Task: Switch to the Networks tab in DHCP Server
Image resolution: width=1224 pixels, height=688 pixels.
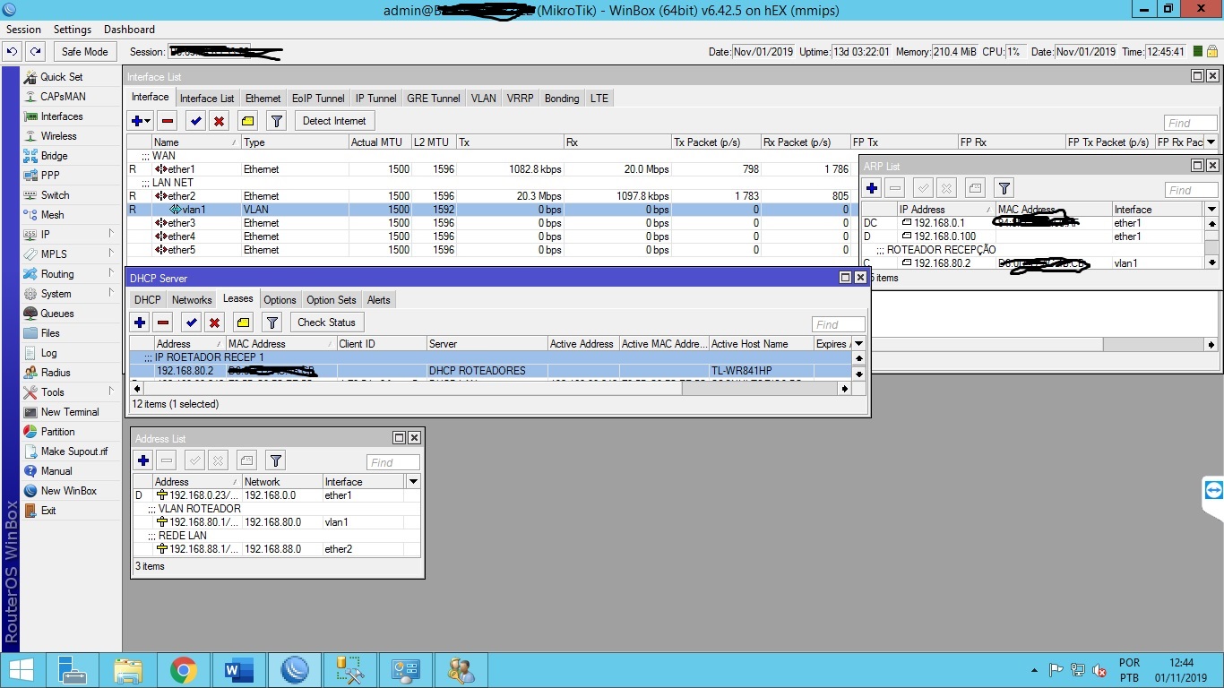Action: 192,300
